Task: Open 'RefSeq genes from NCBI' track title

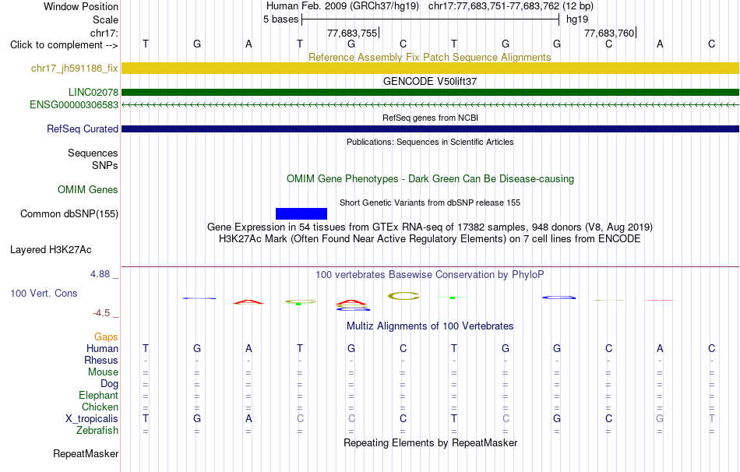Action: point(430,118)
